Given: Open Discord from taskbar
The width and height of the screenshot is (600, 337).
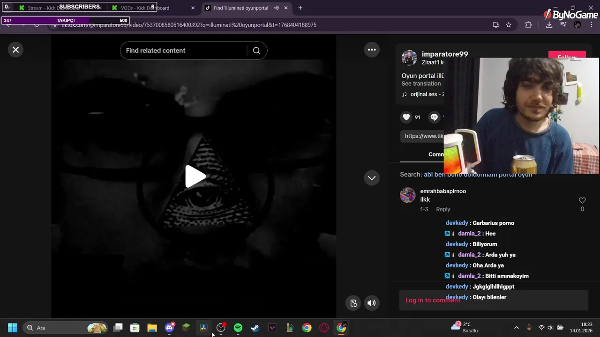Looking at the screenshot, I should [169, 328].
